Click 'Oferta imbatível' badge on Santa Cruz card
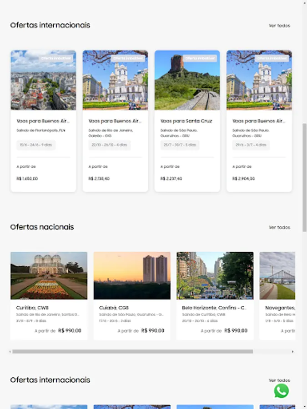The image size is (307, 409). coord(200,58)
